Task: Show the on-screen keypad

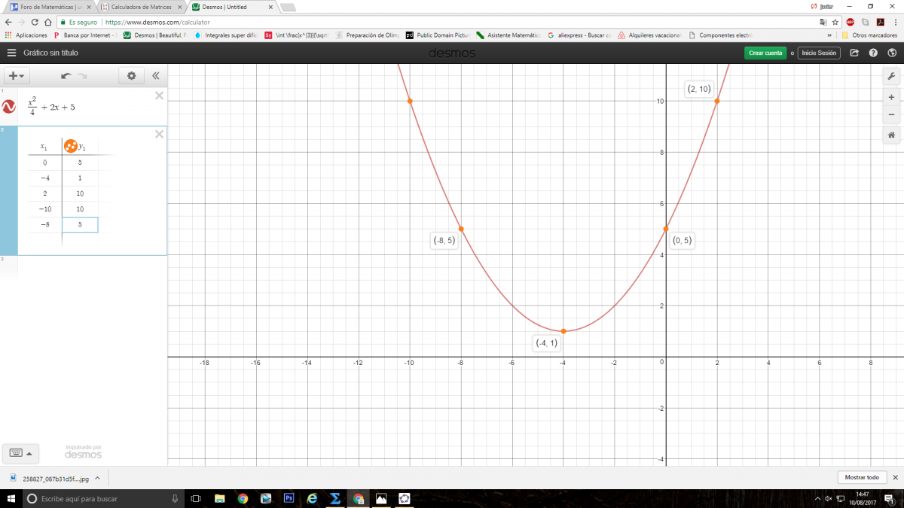Action: point(20,453)
